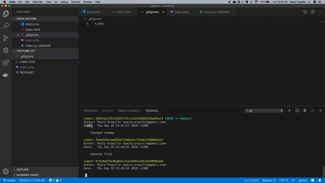Viewport: 325px width, 183px height.
Task: Open the Extensions view in activity bar
Action: click(x=6, y=63)
